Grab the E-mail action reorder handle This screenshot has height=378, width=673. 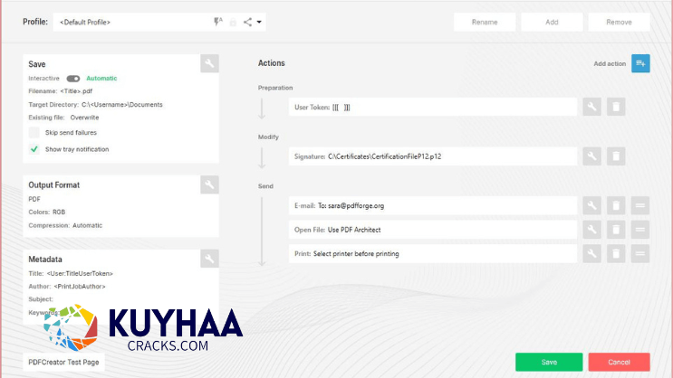click(640, 205)
